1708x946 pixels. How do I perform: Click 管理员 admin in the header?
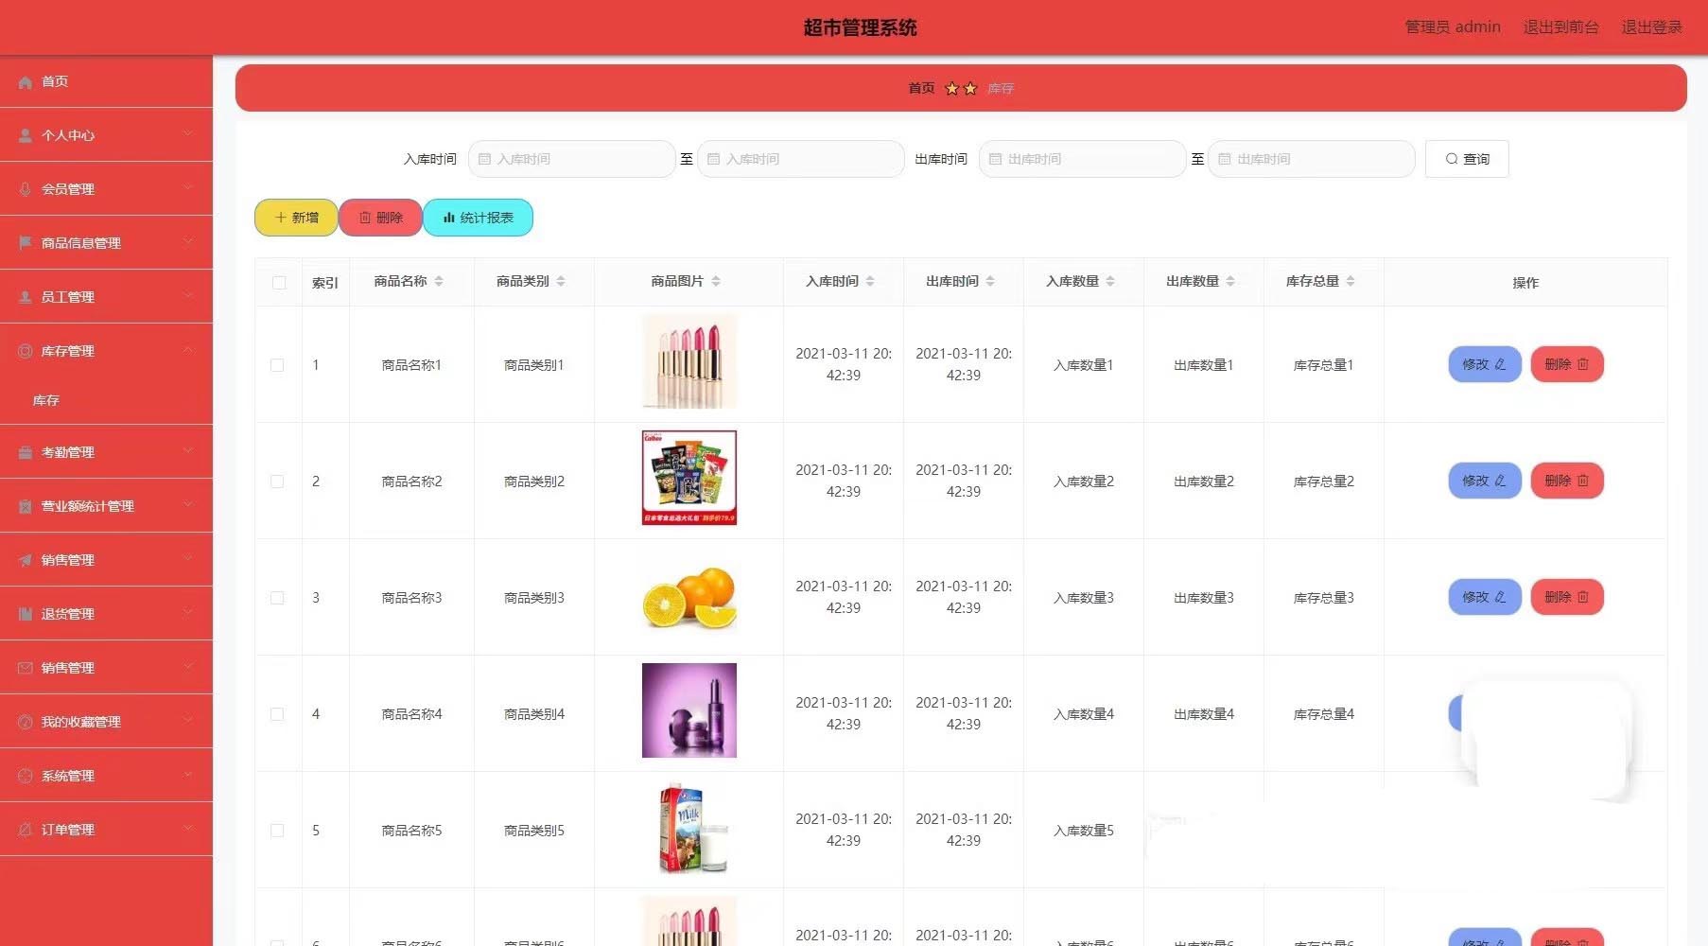[x=1453, y=26]
